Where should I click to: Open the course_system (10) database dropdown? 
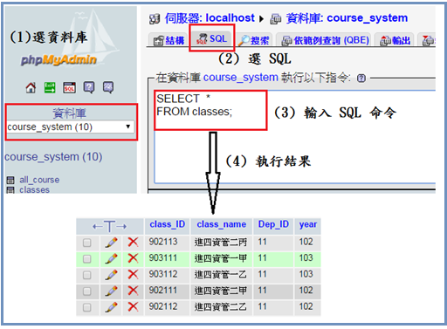pyautogui.click(x=71, y=127)
